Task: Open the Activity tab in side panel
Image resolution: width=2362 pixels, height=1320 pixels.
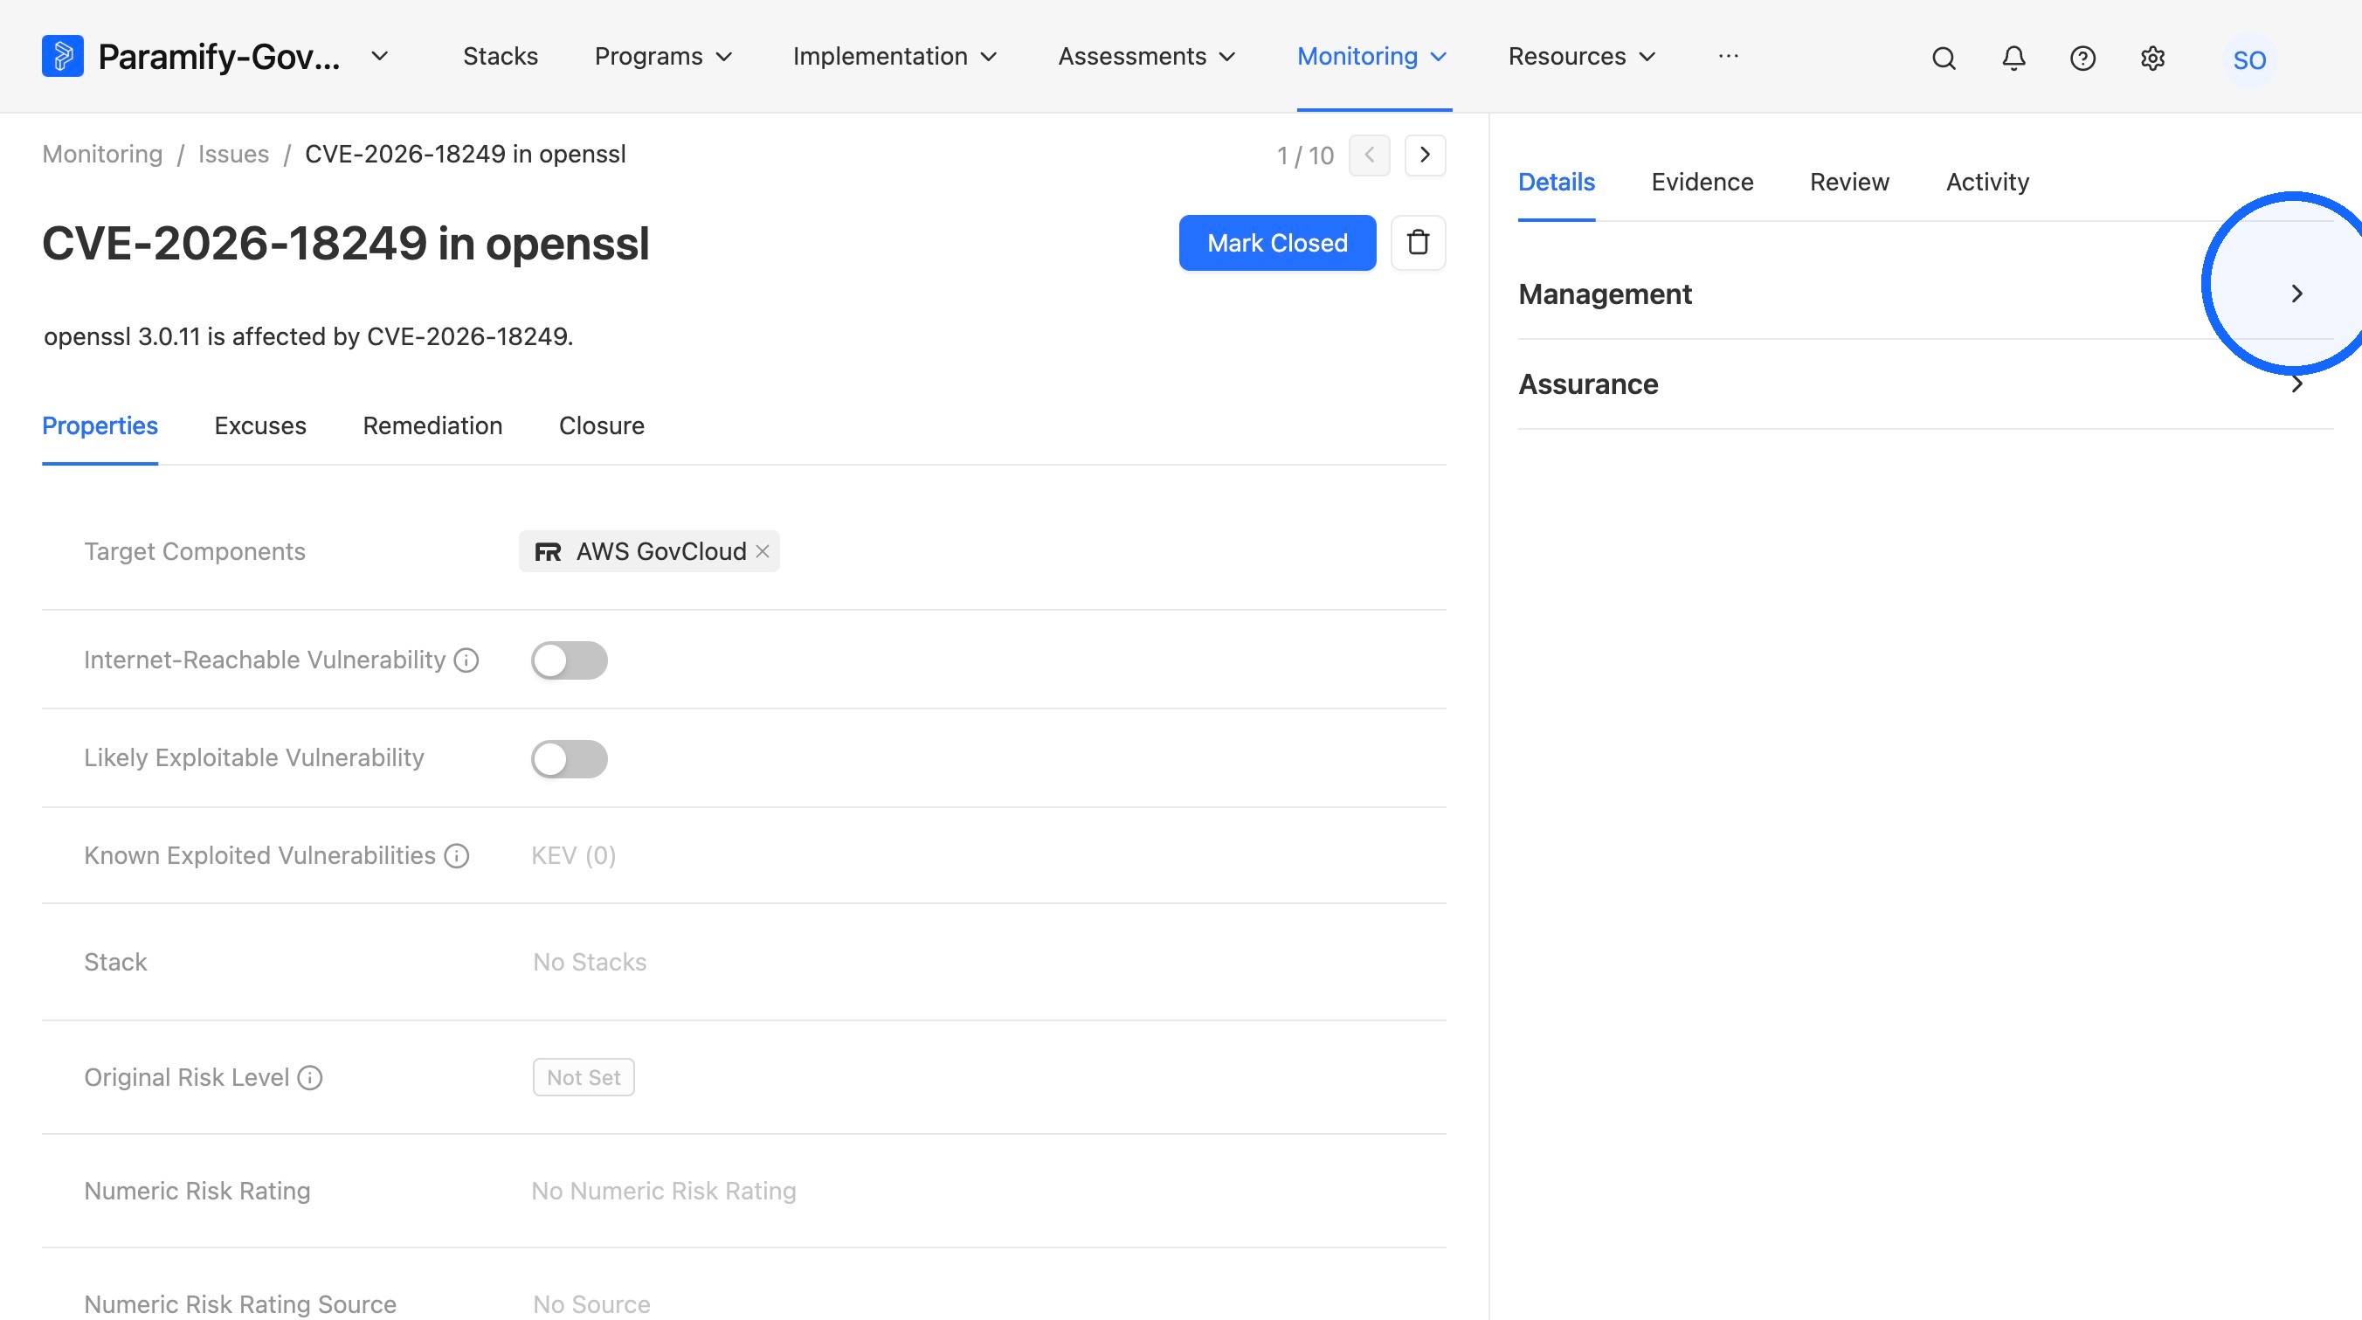Action: click(1988, 182)
